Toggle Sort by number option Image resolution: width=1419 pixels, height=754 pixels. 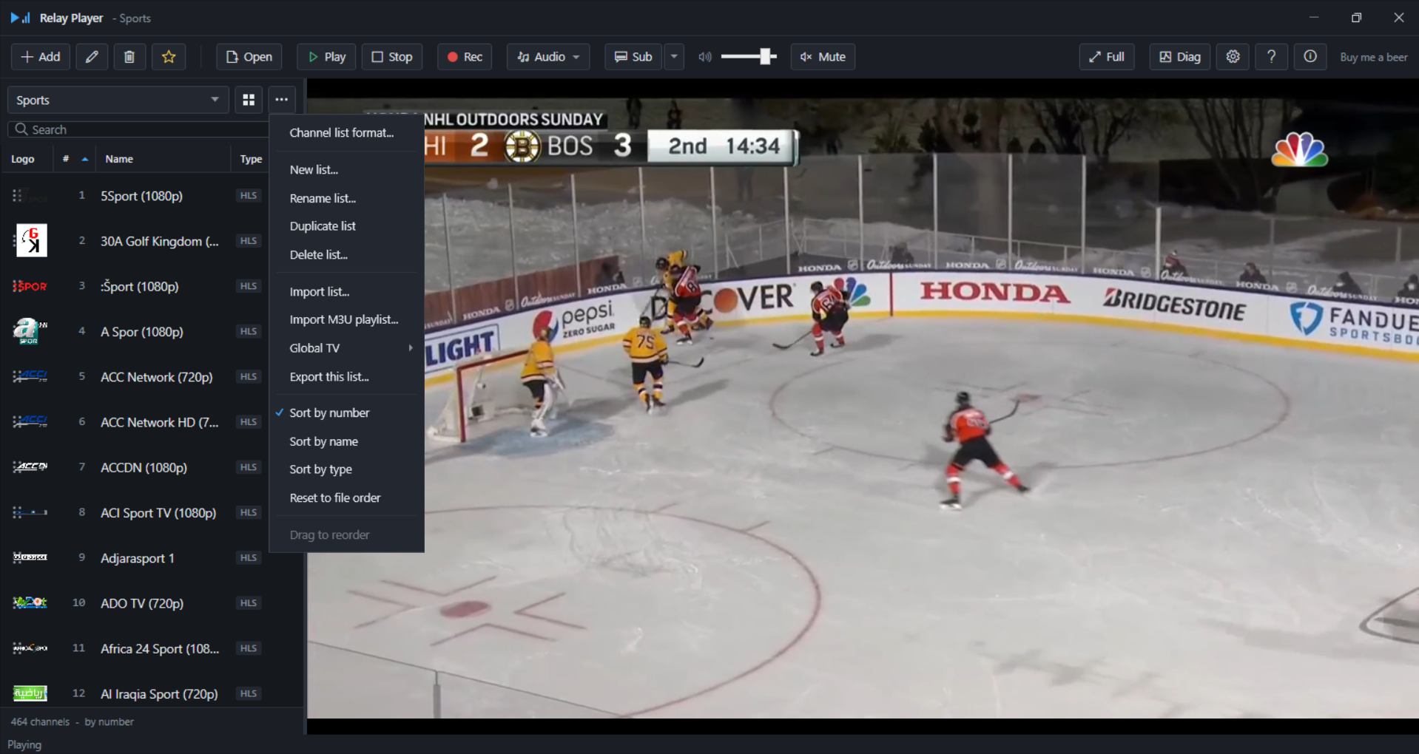click(x=346, y=413)
